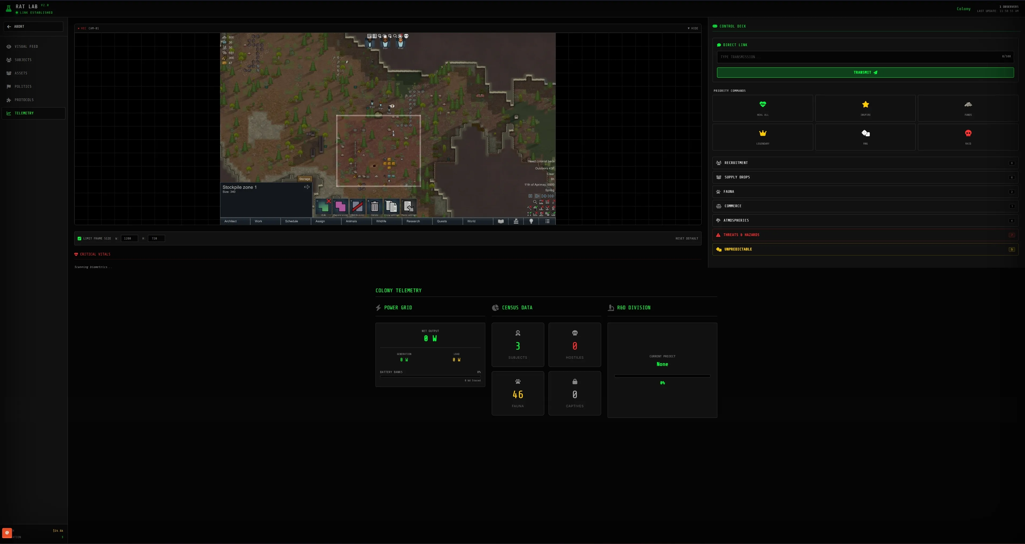Click the Delete zone trash icon
Image resolution: width=1025 pixels, height=544 pixels.
pyautogui.click(x=374, y=206)
